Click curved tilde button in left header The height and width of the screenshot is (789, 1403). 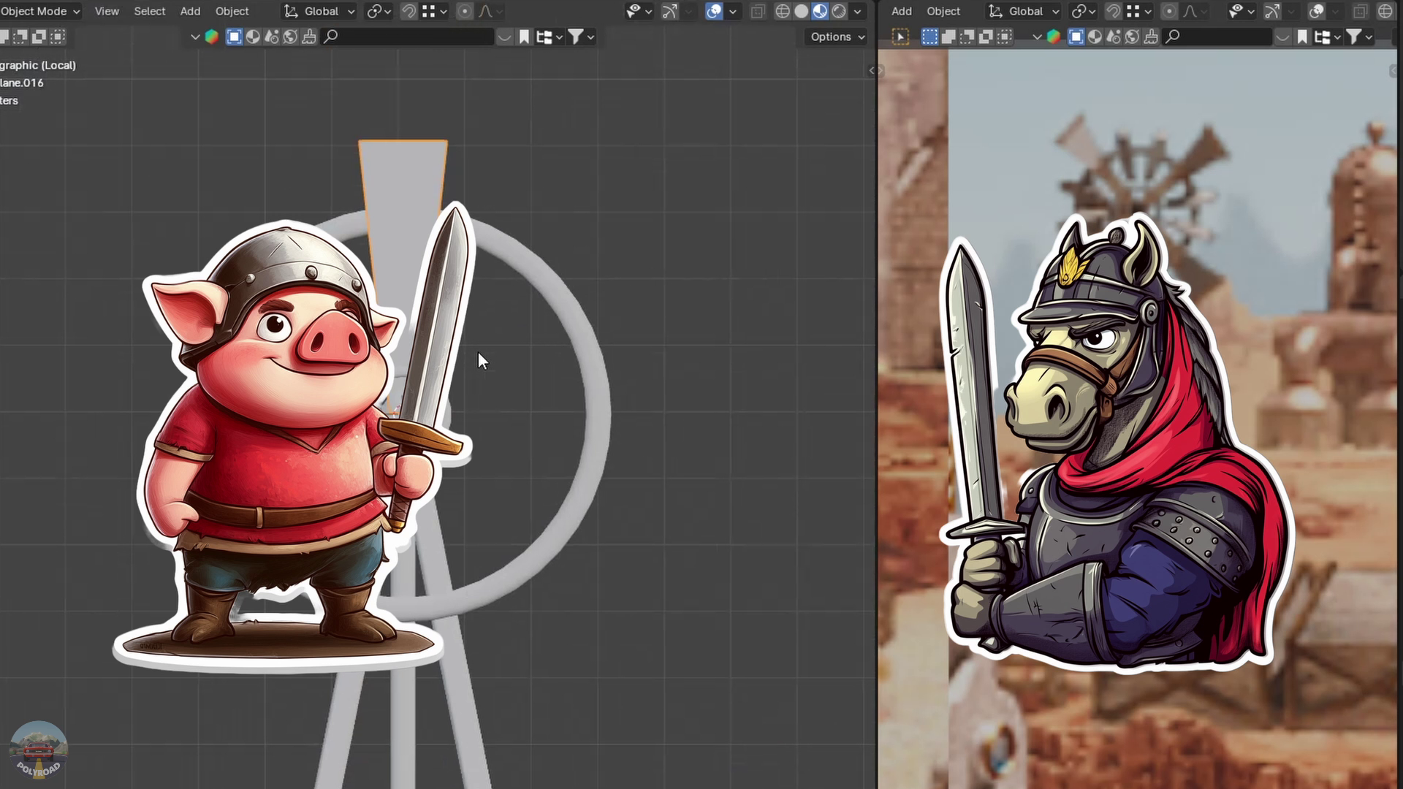(504, 37)
